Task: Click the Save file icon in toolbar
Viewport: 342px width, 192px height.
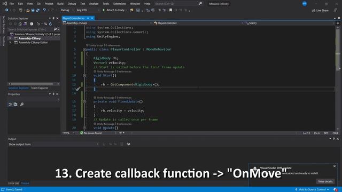Action: coord(33,10)
